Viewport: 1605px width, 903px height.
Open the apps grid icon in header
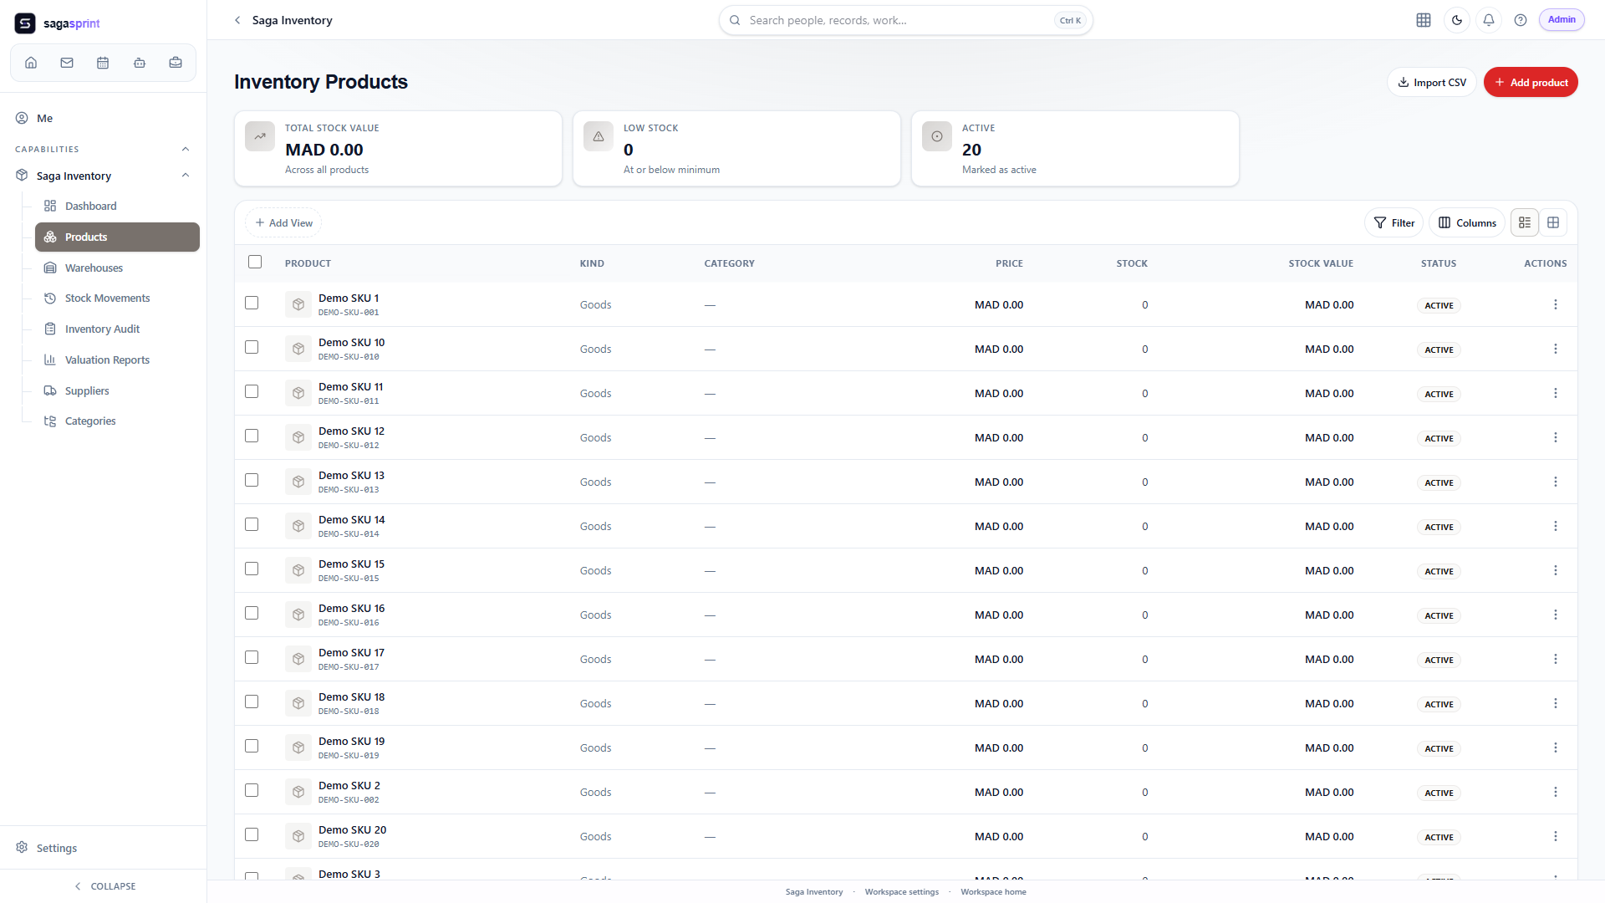[x=1424, y=20]
